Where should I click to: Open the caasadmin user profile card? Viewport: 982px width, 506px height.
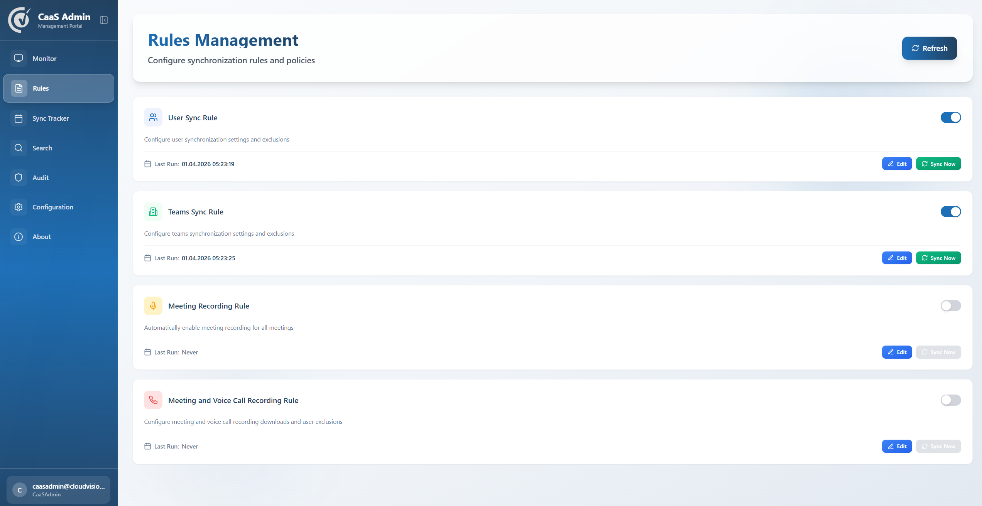pos(59,490)
